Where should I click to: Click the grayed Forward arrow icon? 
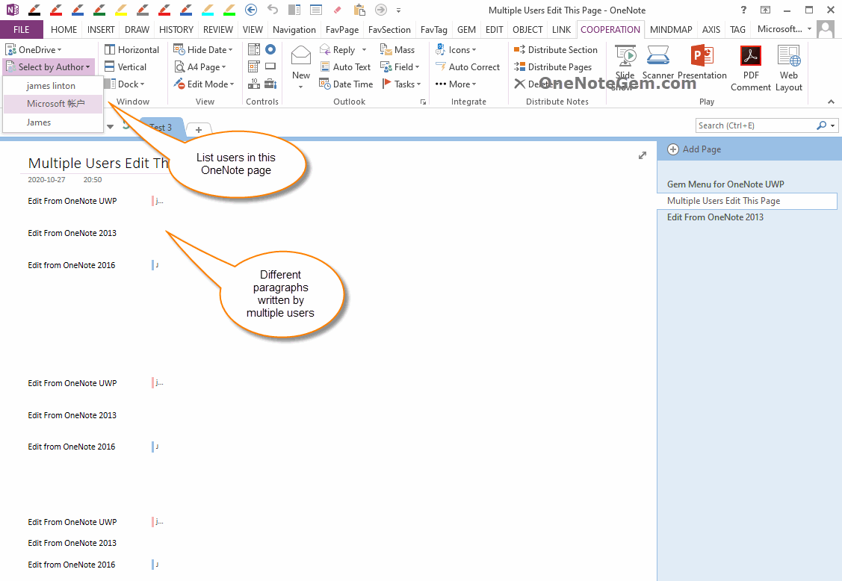(381, 10)
